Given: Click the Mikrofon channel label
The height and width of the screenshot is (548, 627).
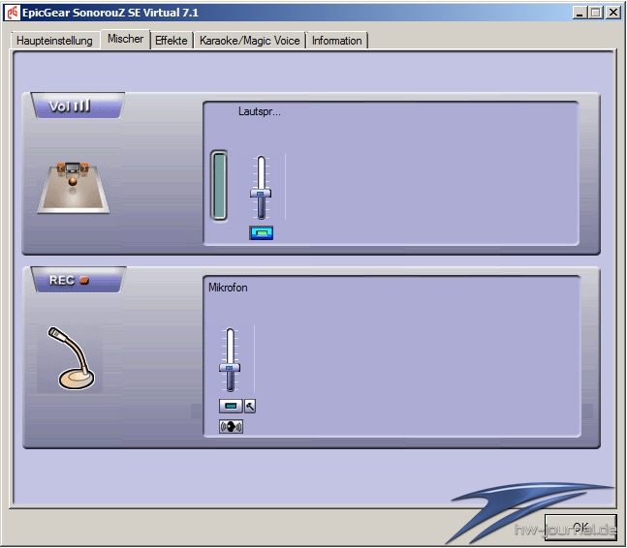Looking at the screenshot, I should click(228, 288).
